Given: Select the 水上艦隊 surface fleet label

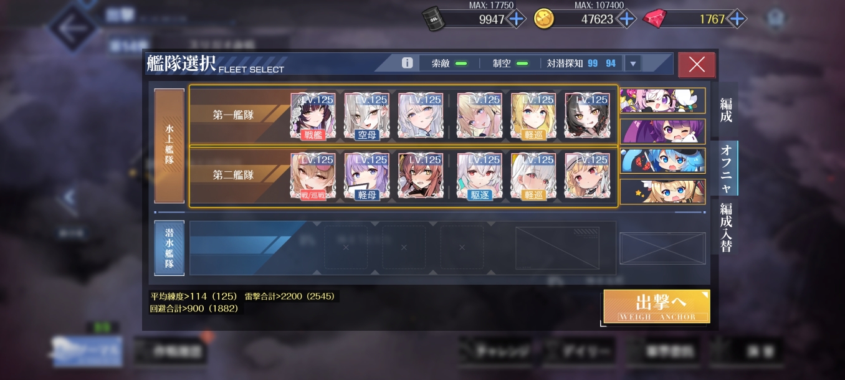Looking at the screenshot, I should coord(169,146).
